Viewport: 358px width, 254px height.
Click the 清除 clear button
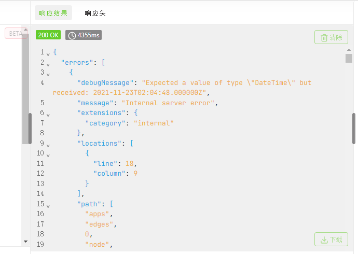(x=331, y=37)
